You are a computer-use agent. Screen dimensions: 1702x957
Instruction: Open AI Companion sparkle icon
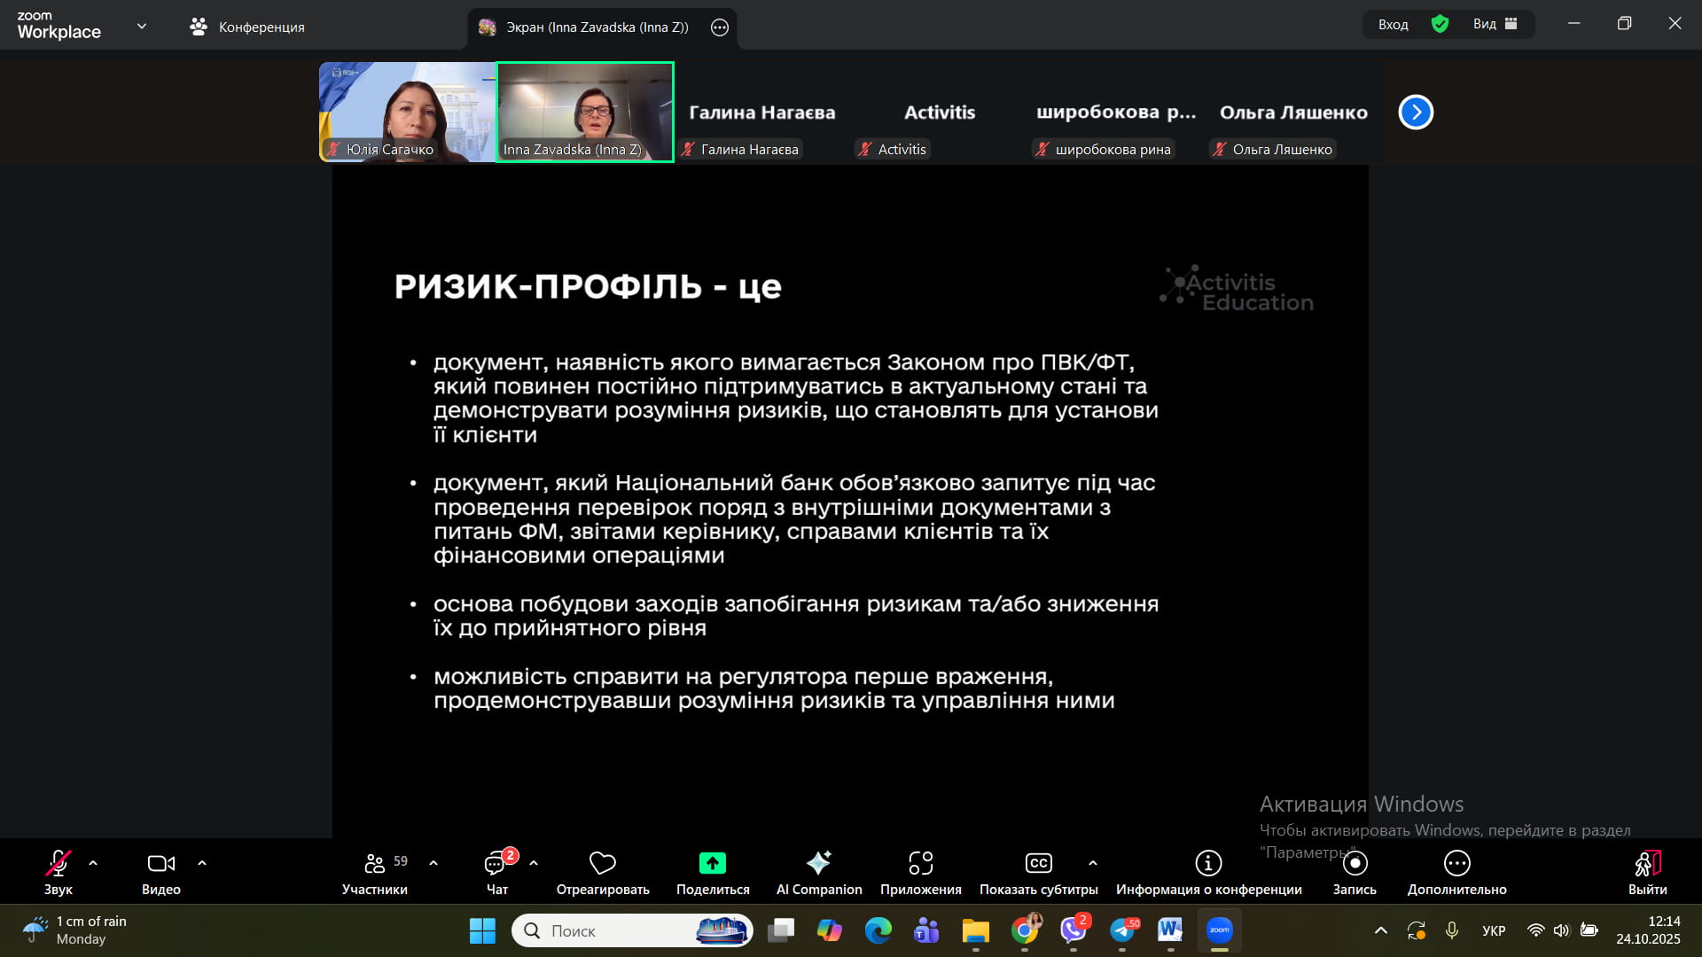tap(818, 863)
